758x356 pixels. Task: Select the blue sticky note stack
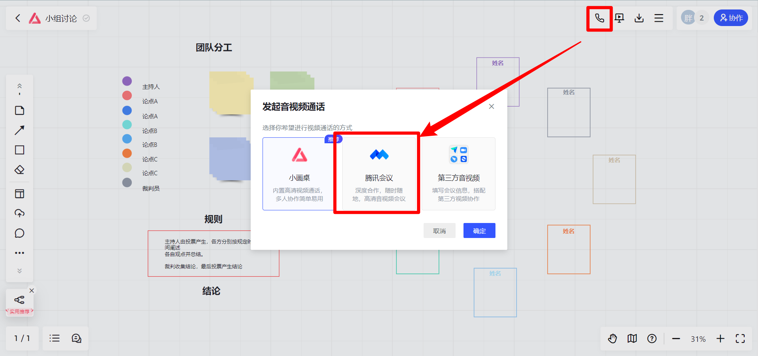[230, 159]
